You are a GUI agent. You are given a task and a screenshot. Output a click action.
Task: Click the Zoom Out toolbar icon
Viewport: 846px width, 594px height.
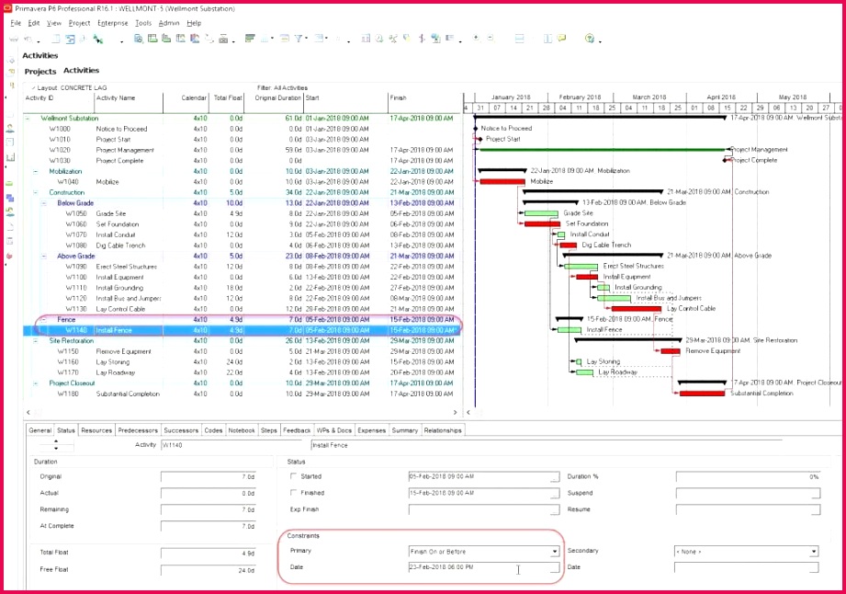click(x=491, y=38)
